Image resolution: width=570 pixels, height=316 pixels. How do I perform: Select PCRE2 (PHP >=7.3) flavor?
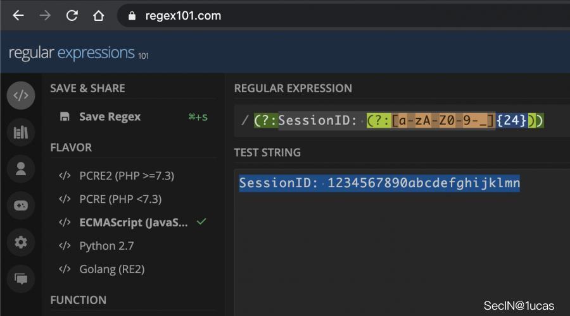(126, 176)
